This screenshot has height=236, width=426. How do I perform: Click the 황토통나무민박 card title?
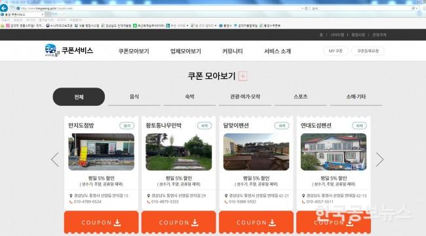point(164,126)
